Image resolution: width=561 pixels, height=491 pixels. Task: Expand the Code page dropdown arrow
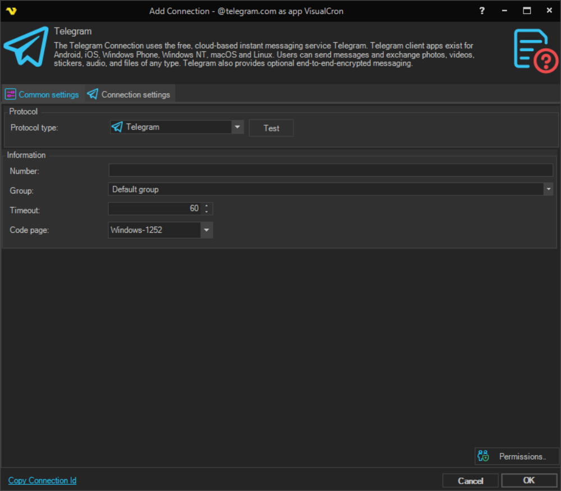(x=206, y=230)
